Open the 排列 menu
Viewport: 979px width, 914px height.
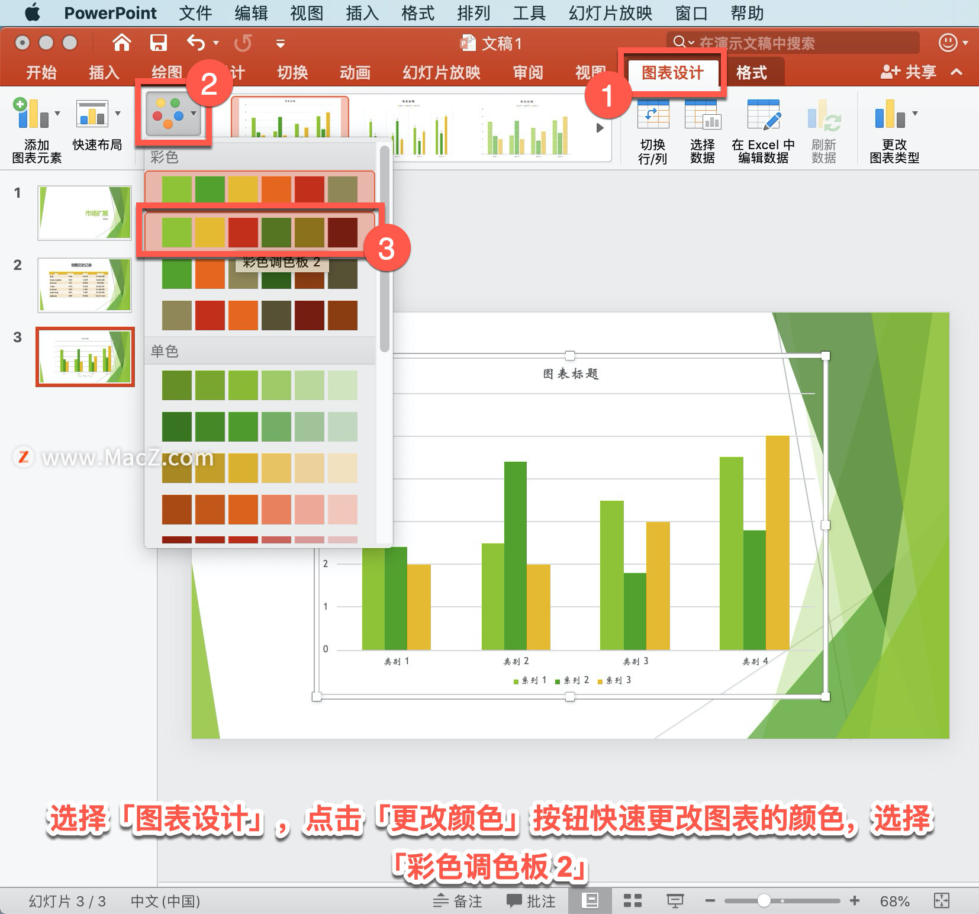coord(474,13)
